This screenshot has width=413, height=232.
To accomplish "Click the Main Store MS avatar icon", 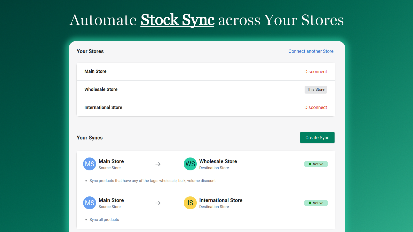I will point(89,164).
